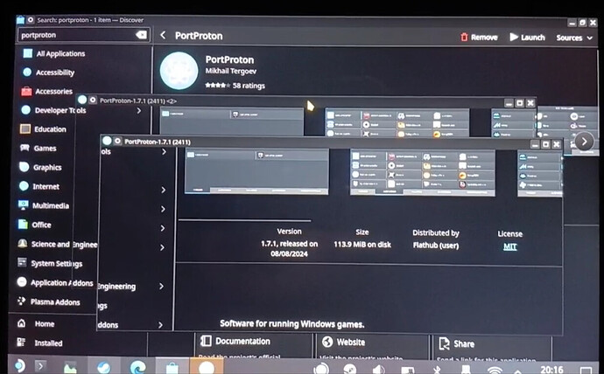
Task: Clear the portproton search field
Action: pos(141,35)
